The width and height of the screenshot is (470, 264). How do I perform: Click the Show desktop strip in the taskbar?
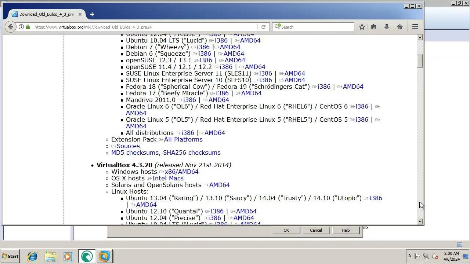[465, 256]
